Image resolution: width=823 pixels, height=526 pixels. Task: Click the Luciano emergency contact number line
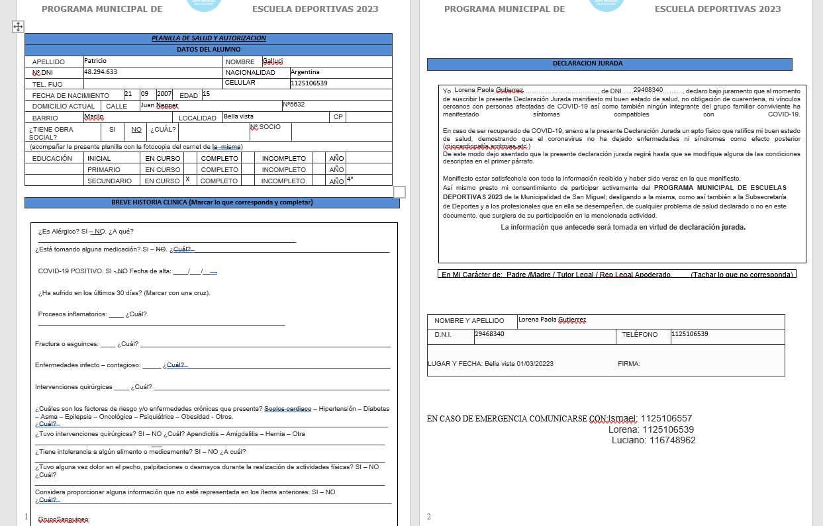coord(653,440)
